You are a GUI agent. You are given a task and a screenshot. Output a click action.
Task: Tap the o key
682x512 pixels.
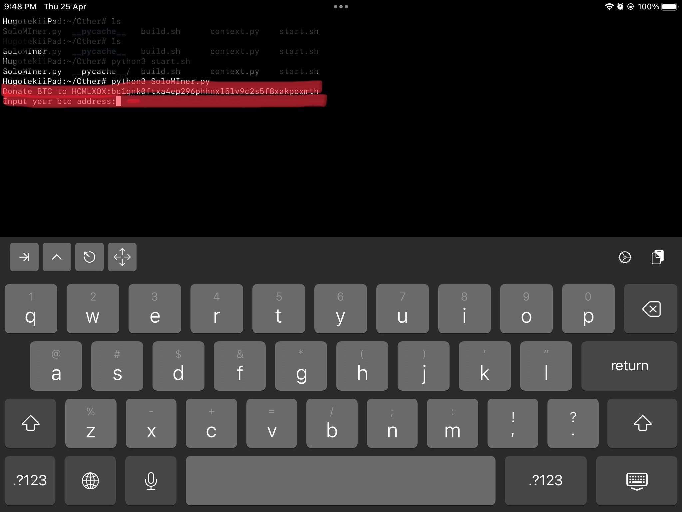point(526,309)
